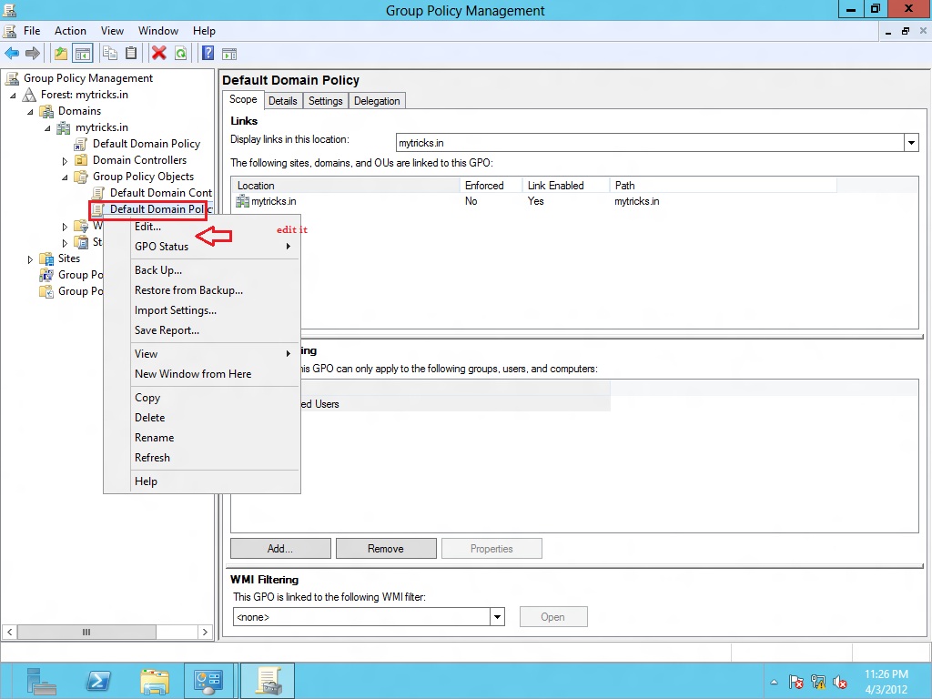Collapse the Domains node

[30, 112]
